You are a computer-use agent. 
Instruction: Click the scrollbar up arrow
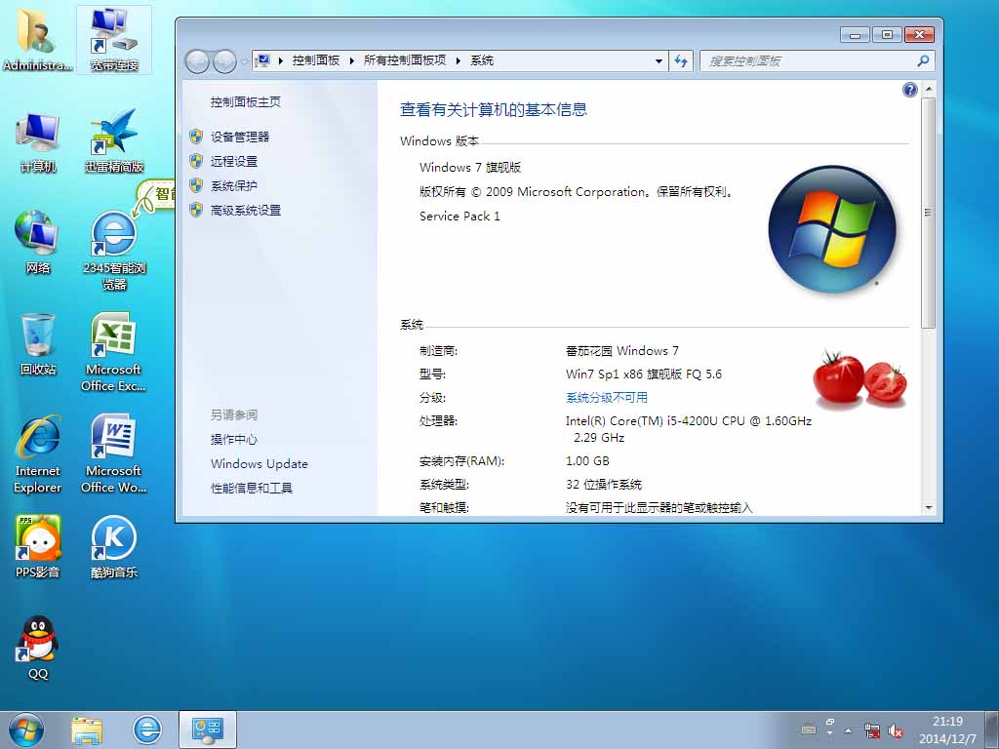929,89
